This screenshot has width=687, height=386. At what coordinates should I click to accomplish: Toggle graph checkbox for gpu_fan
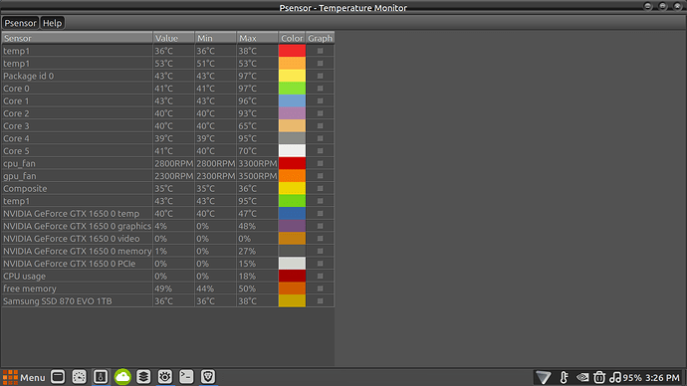321,176
